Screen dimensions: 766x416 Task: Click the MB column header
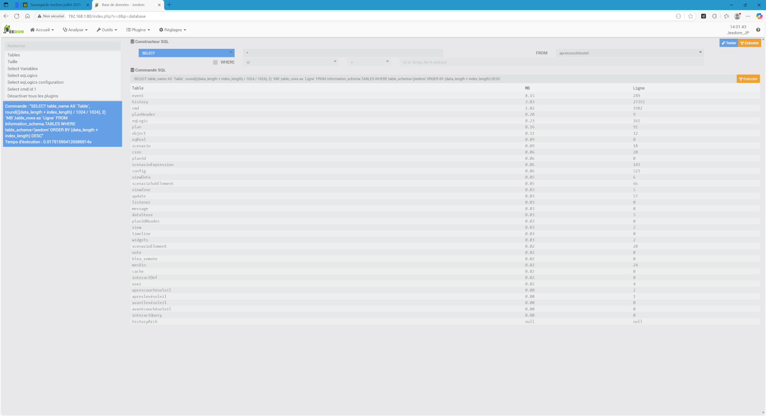pos(528,88)
